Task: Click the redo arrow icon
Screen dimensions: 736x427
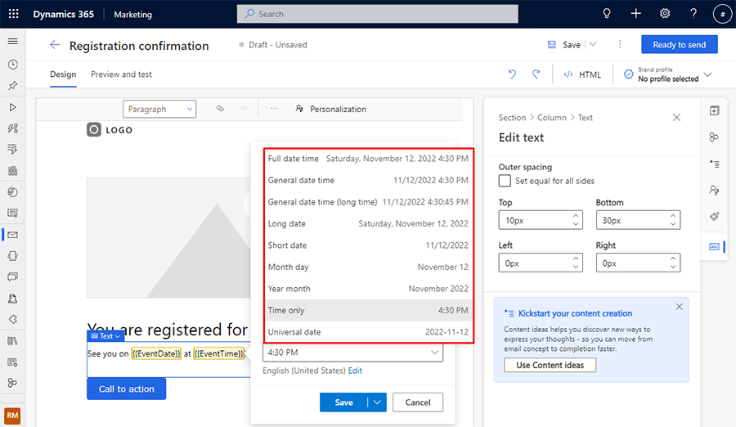Action: point(536,74)
